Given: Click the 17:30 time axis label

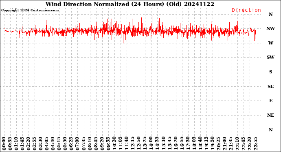Looking at the screenshot, I should tap(188, 144).
